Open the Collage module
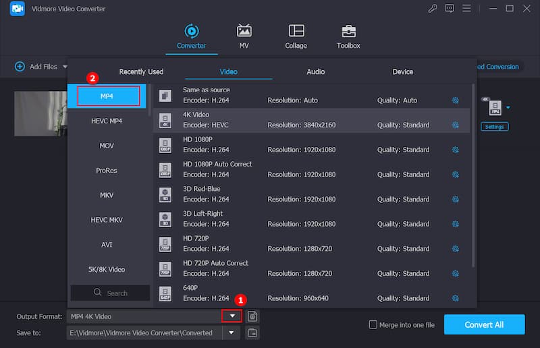Viewport: 540px width, 348px height. coord(296,31)
